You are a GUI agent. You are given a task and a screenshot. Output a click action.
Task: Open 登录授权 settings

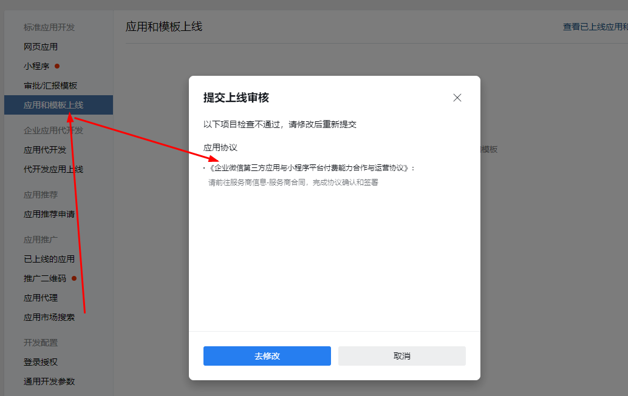click(41, 362)
